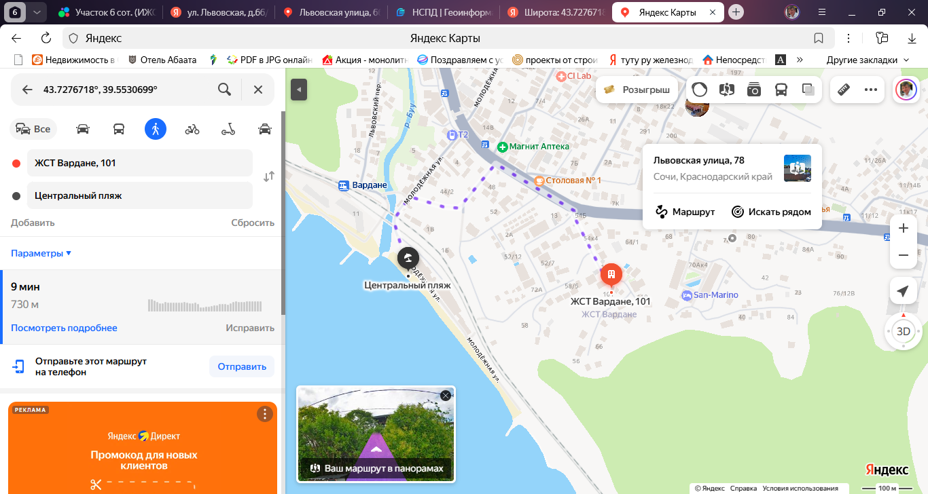
Task: Select the car route mode
Action: pos(83,129)
